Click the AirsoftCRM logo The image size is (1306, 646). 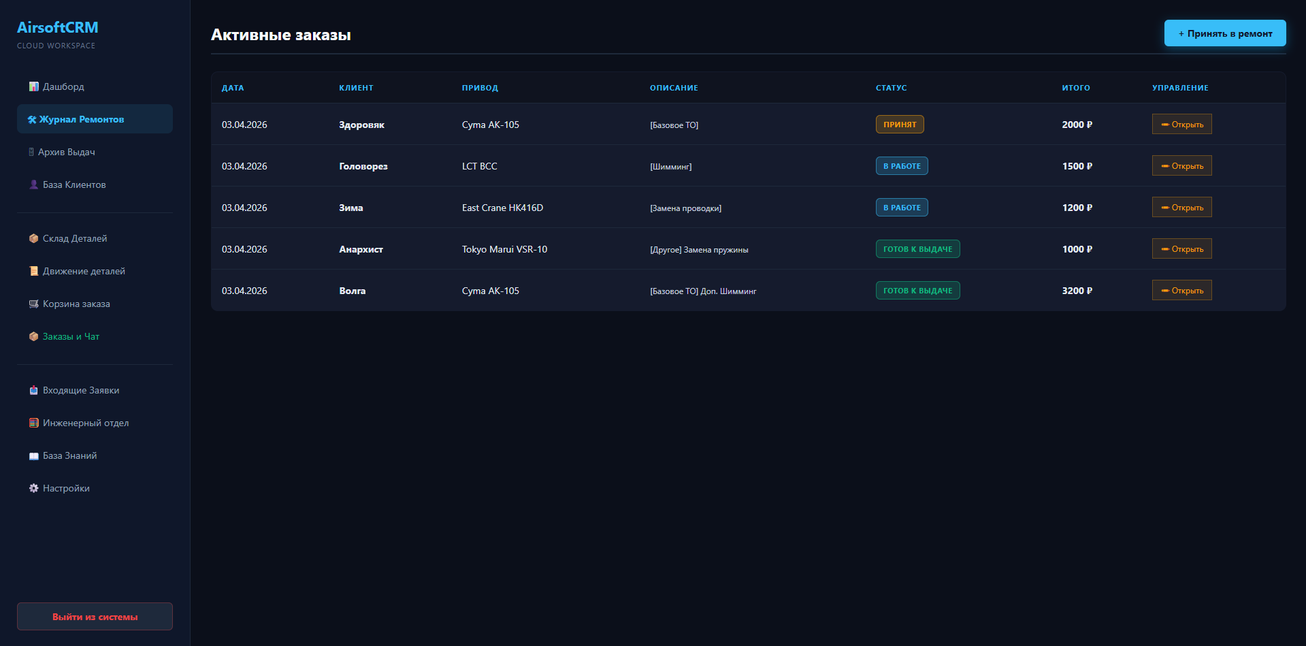(58, 28)
